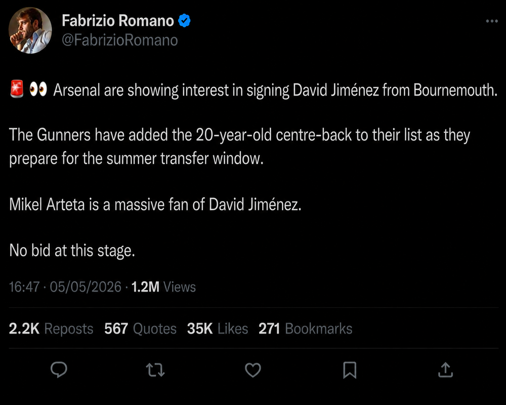Open the share upload icon
Screen dimensions: 506x405
[445, 370]
